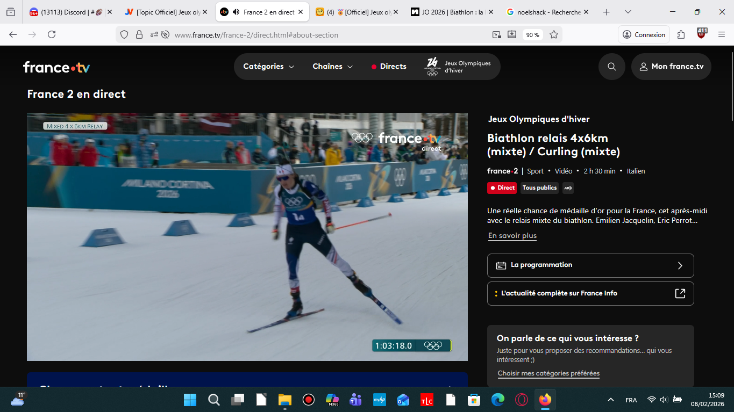Click the 90 % zoom level indicator
734x412 pixels.
[532, 34]
